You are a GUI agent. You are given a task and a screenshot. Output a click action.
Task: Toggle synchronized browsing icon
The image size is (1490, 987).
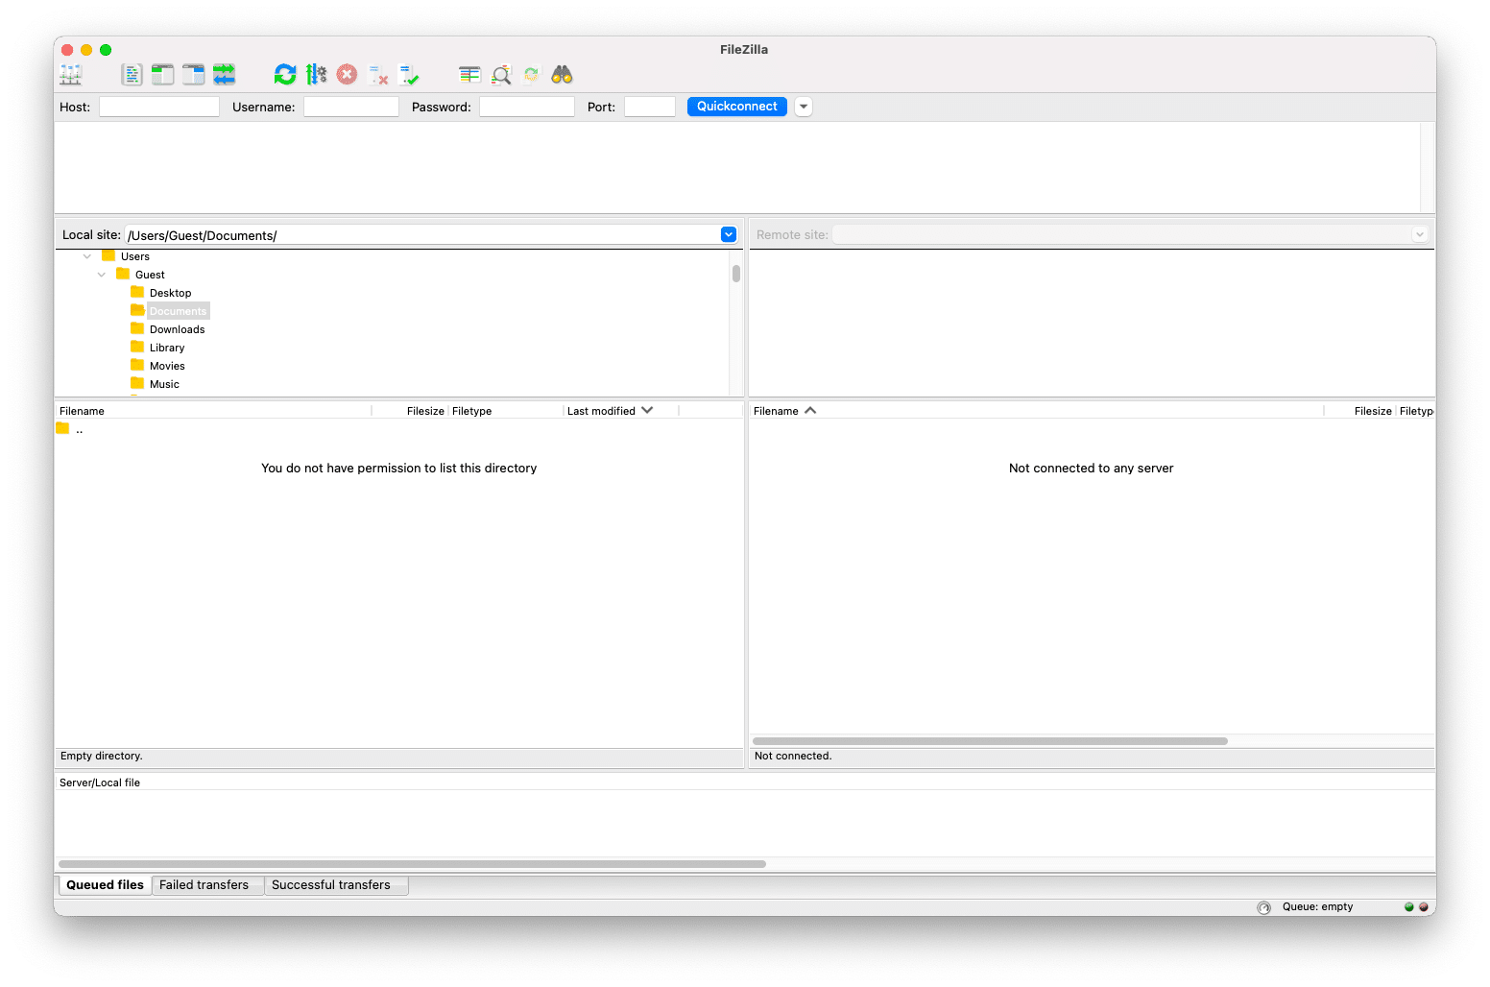tap(531, 74)
